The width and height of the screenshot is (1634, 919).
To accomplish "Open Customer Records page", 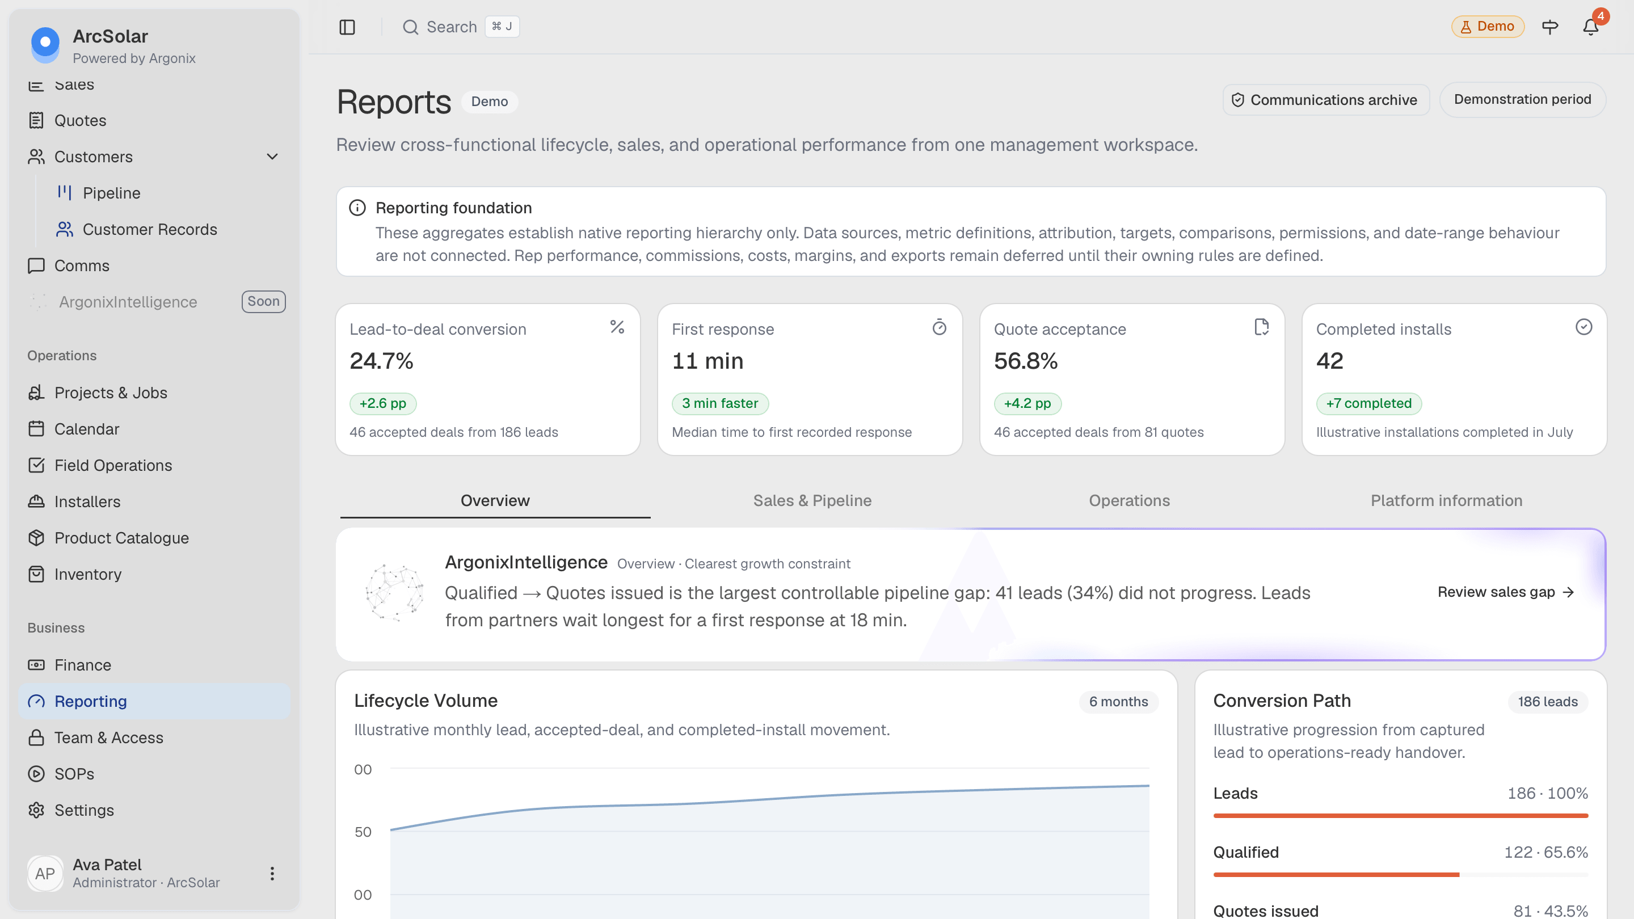I will tap(168, 229).
